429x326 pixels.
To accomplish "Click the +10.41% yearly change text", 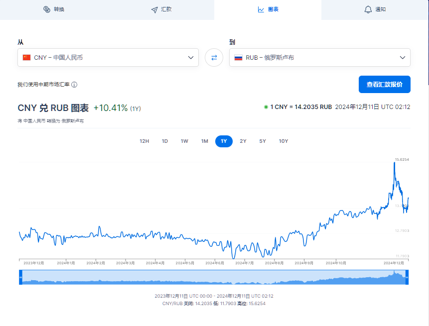I will 111,108.
